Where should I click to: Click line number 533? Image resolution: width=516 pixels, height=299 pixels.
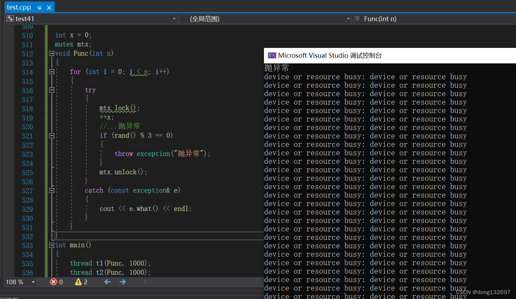pyautogui.click(x=27, y=245)
